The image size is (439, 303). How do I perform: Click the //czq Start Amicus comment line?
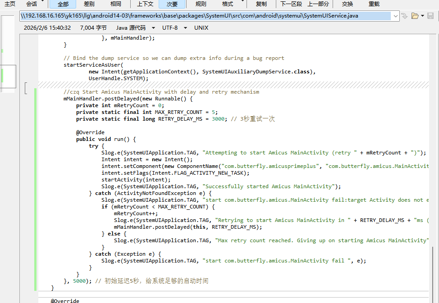[161, 92]
